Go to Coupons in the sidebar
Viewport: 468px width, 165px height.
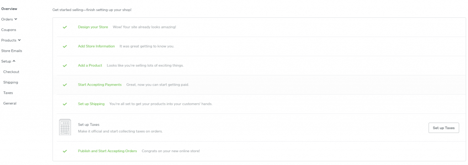[x=9, y=30]
